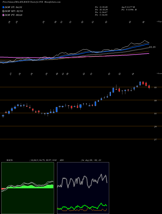
Task: Click the 31 price axis label
Action: (155, 113)
